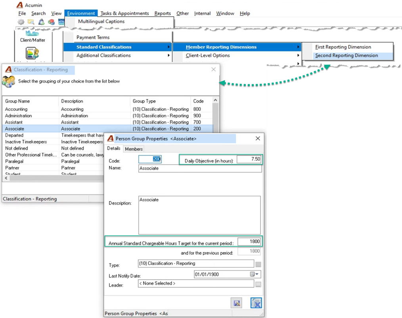Sort list by Group Type column header

pyautogui.click(x=161, y=101)
